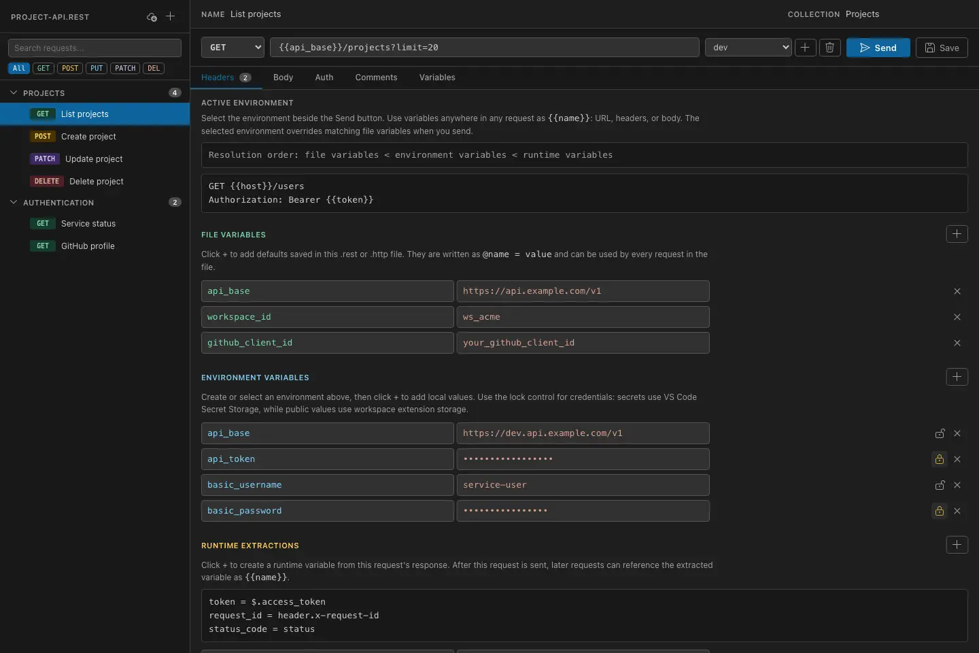Filter requests by POST method

(x=70, y=68)
